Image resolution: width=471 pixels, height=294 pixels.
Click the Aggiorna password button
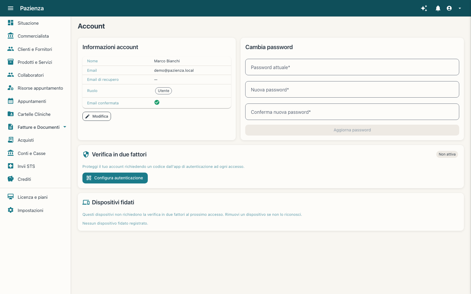coord(352,130)
